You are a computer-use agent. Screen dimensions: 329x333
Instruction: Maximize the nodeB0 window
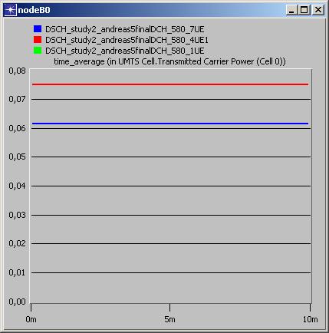pyautogui.click(x=304, y=10)
